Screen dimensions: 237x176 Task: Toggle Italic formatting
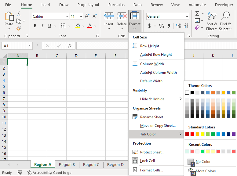click(x=42, y=26)
